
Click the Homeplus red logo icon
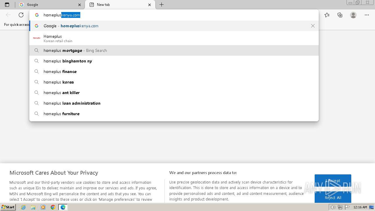point(37,38)
